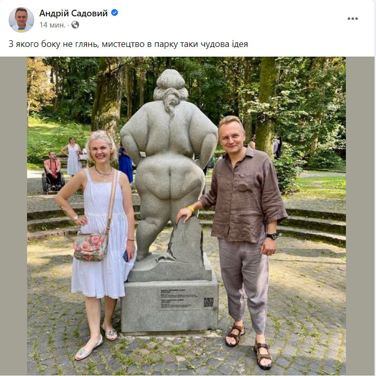Image resolution: width=376 pixels, height=376 pixels.
Task: Click the gray margin right of the photo
Action: point(360,216)
